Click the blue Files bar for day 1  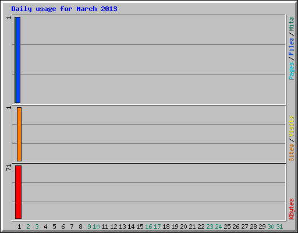tap(18, 60)
